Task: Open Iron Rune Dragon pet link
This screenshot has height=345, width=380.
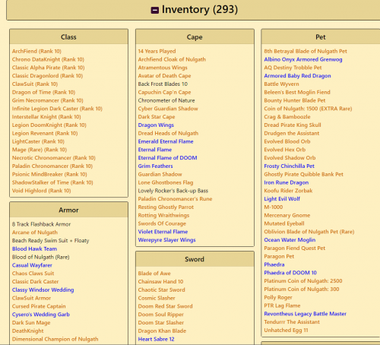Action: [x=287, y=182]
